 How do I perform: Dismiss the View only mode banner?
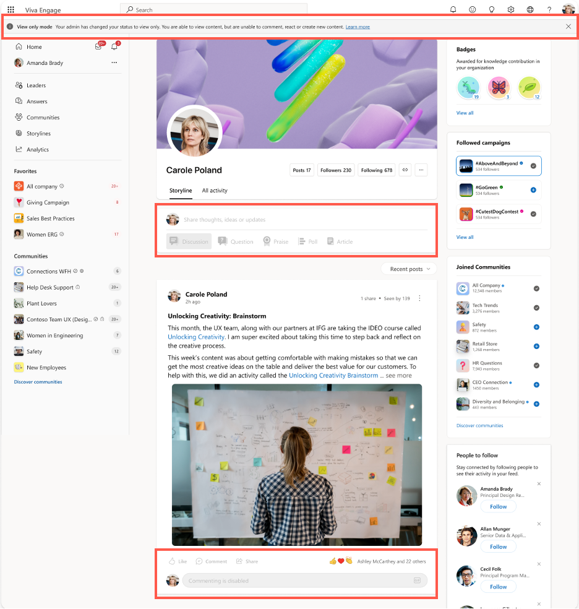[x=568, y=27]
